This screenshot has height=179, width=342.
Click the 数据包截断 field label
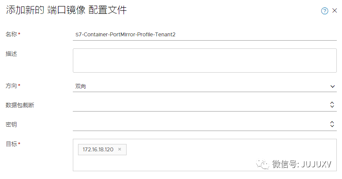(x=20, y=105)
